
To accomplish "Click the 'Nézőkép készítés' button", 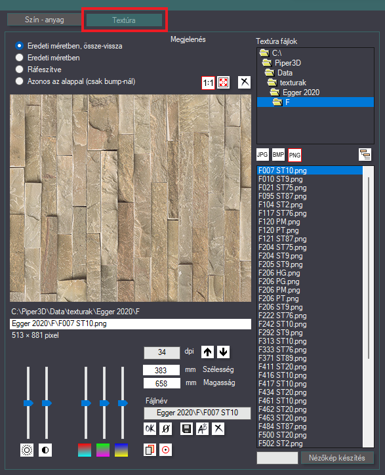I will 337,458.
